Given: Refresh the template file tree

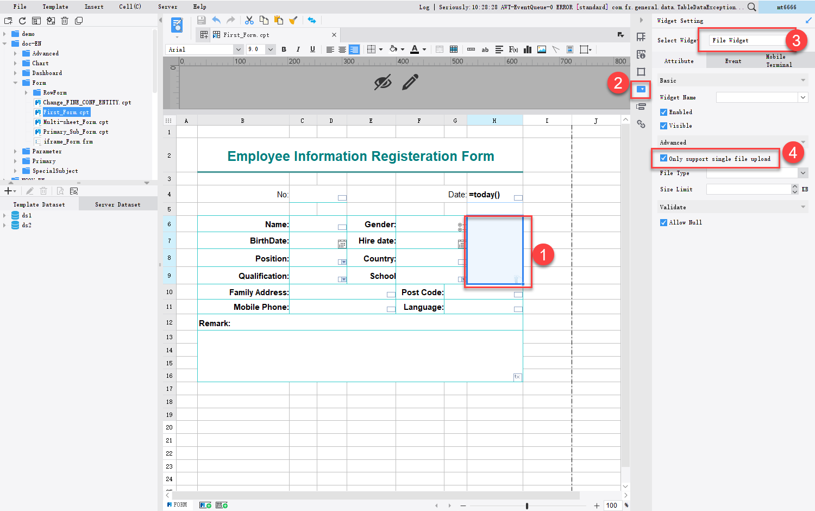Looking at the screenshot, I should coord(22,21).
